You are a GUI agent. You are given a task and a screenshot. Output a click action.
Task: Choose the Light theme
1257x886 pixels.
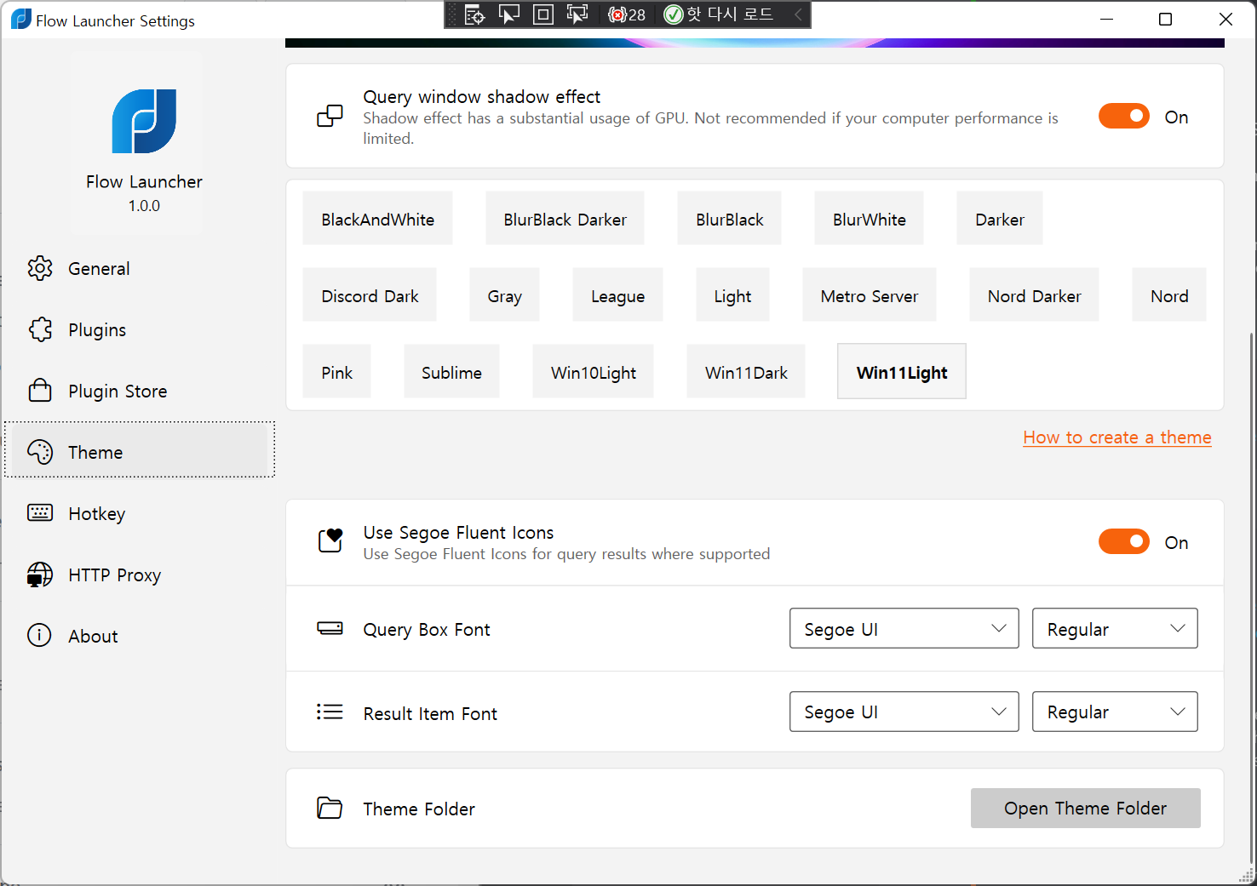(x=732, y=295)
